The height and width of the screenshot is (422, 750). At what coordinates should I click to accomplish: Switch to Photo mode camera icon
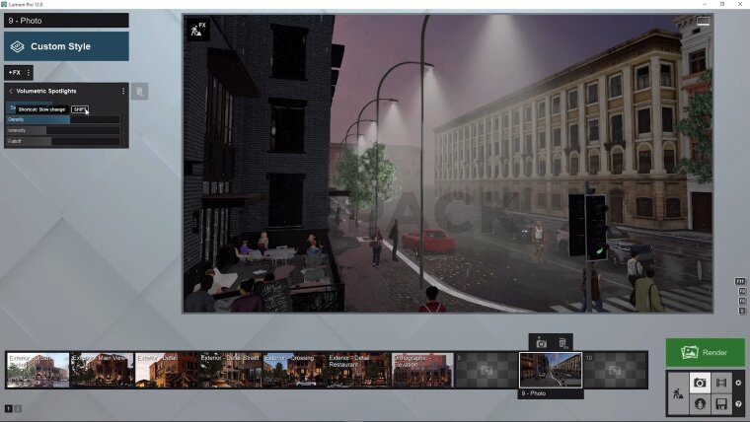click(x=700, y=383)
